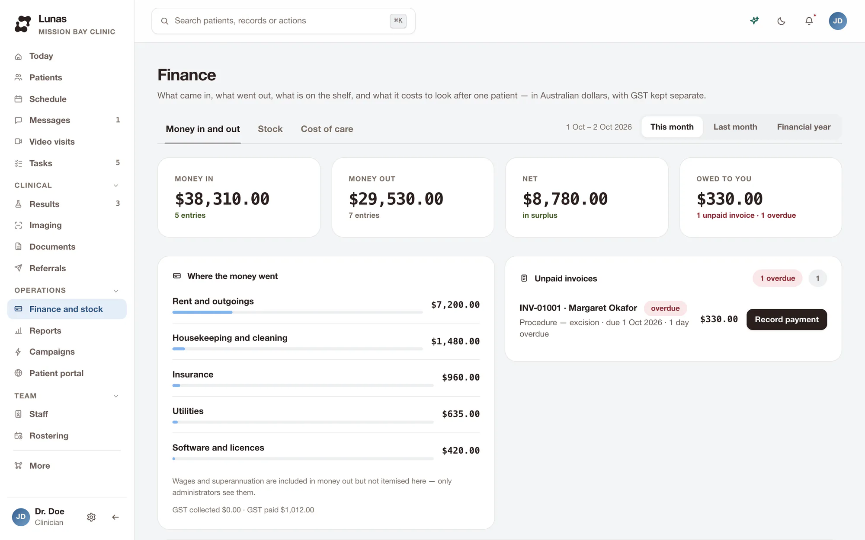The height and width of the screenshot is (540, 865).
Task: Click the Results flask icon
Action: click(x=18, y=204)
